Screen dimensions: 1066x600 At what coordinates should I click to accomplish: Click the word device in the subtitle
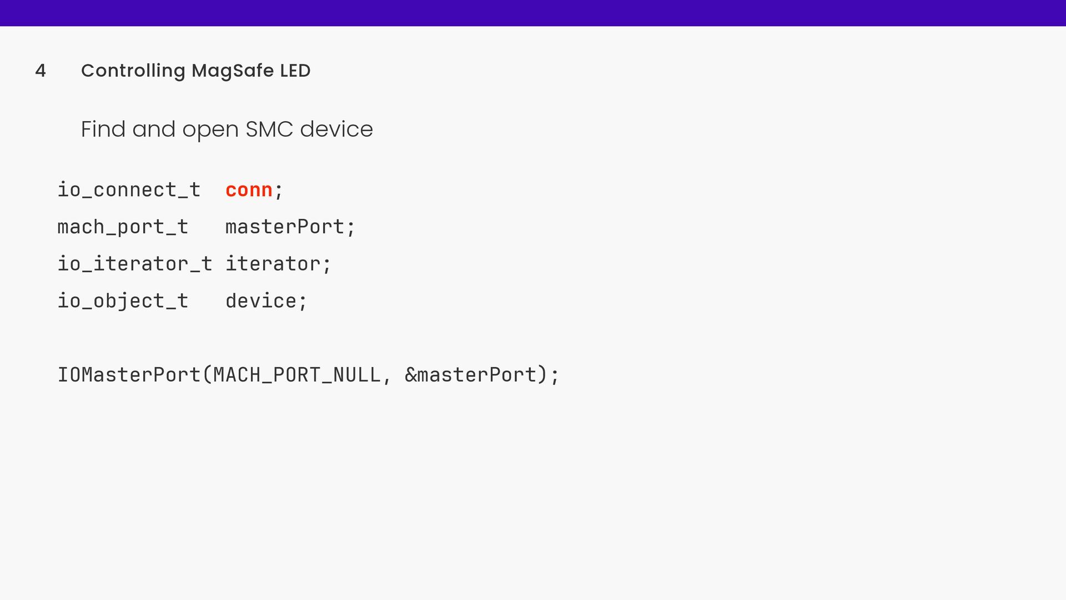[336, 129]
